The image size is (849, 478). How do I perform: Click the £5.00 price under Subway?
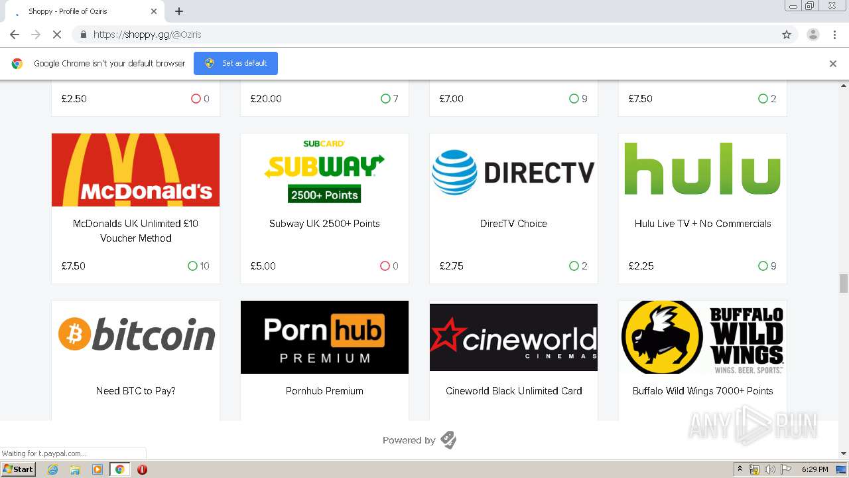pyautogui.click(x=263, y=266)
